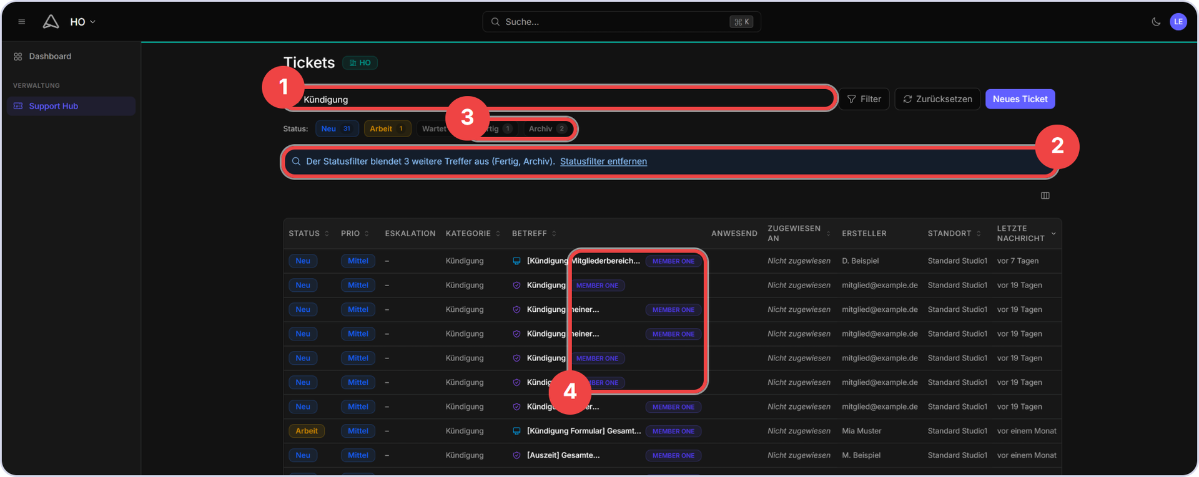The height and width of the screenshot is (477, 1199).
Task: Toggle the Archiv status filter chip
Action: (x=547, y=129)
